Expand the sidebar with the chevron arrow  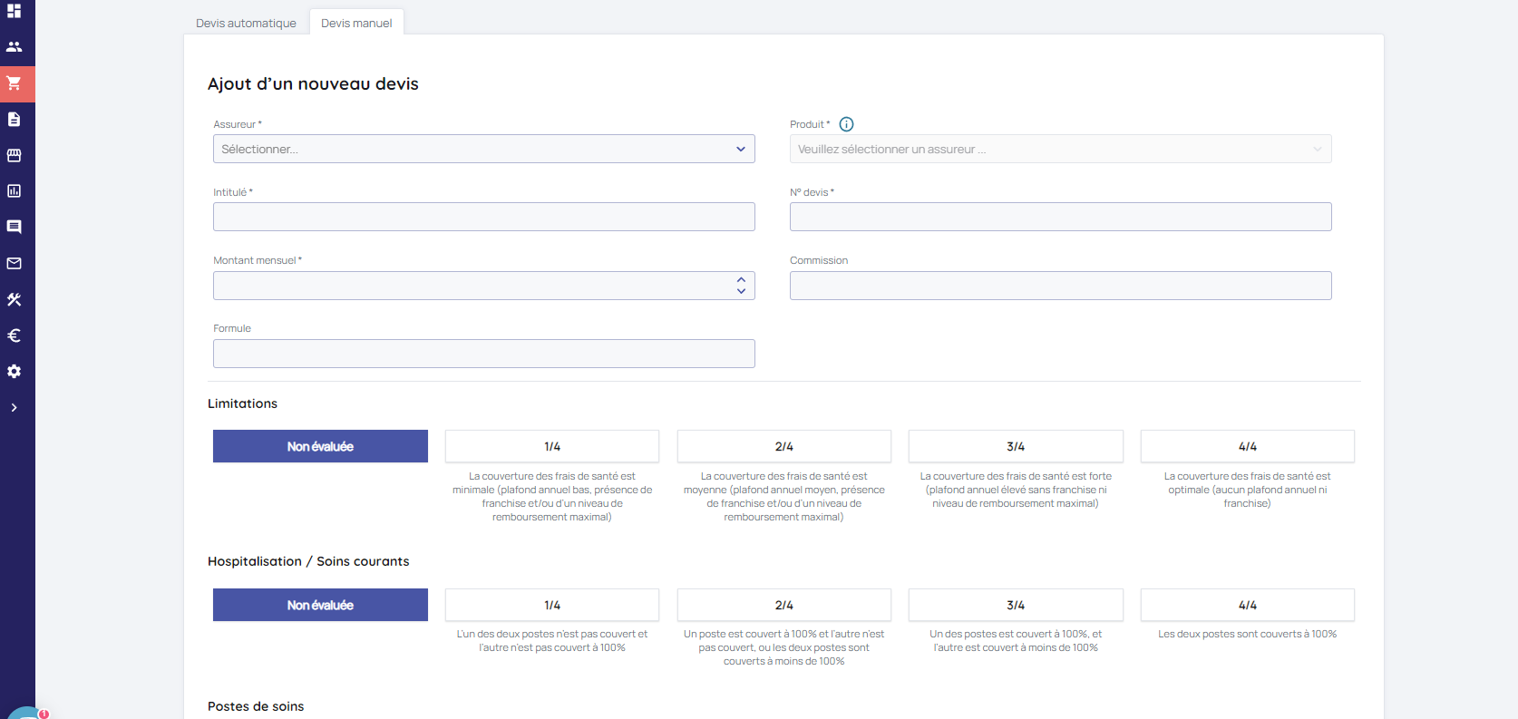pyautogui.click(x=15, y=408)
